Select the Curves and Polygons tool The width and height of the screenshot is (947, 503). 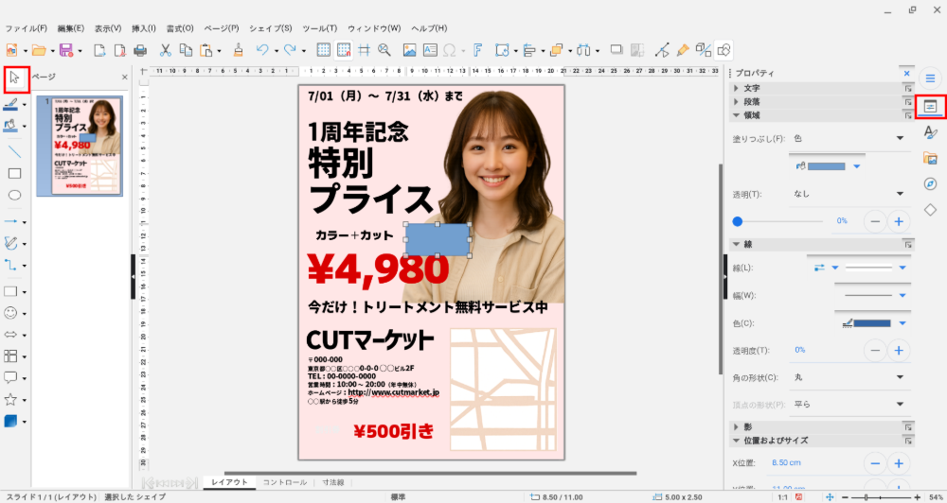click(x=10, y=244)
